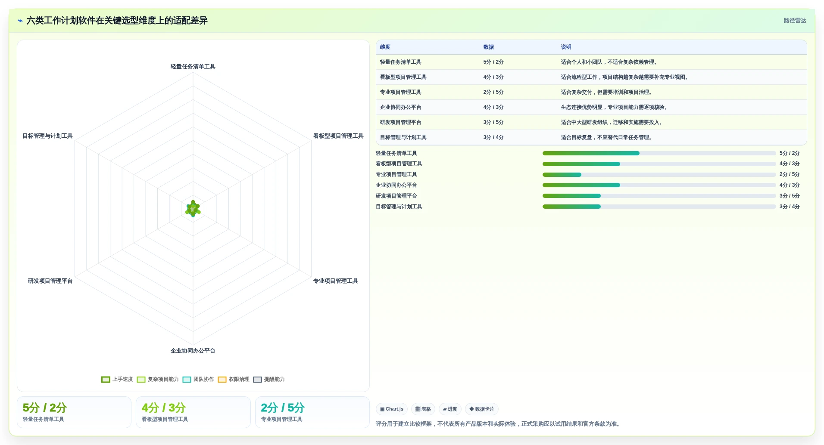824x445 pixels.
Task: Click the 表格 chip
Action: [423, 409]
